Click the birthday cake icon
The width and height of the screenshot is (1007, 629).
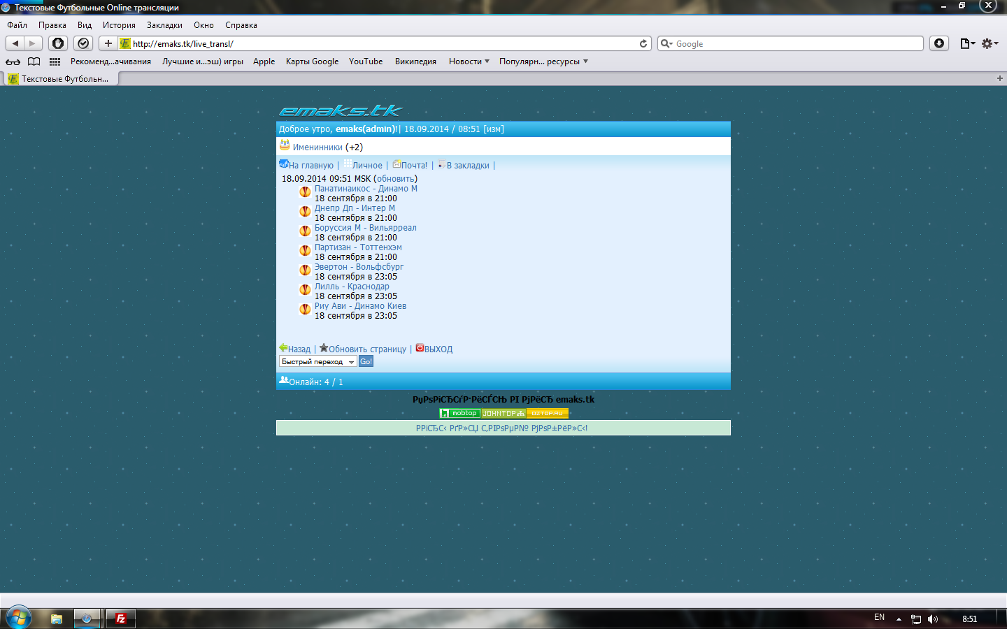point(285,145)
